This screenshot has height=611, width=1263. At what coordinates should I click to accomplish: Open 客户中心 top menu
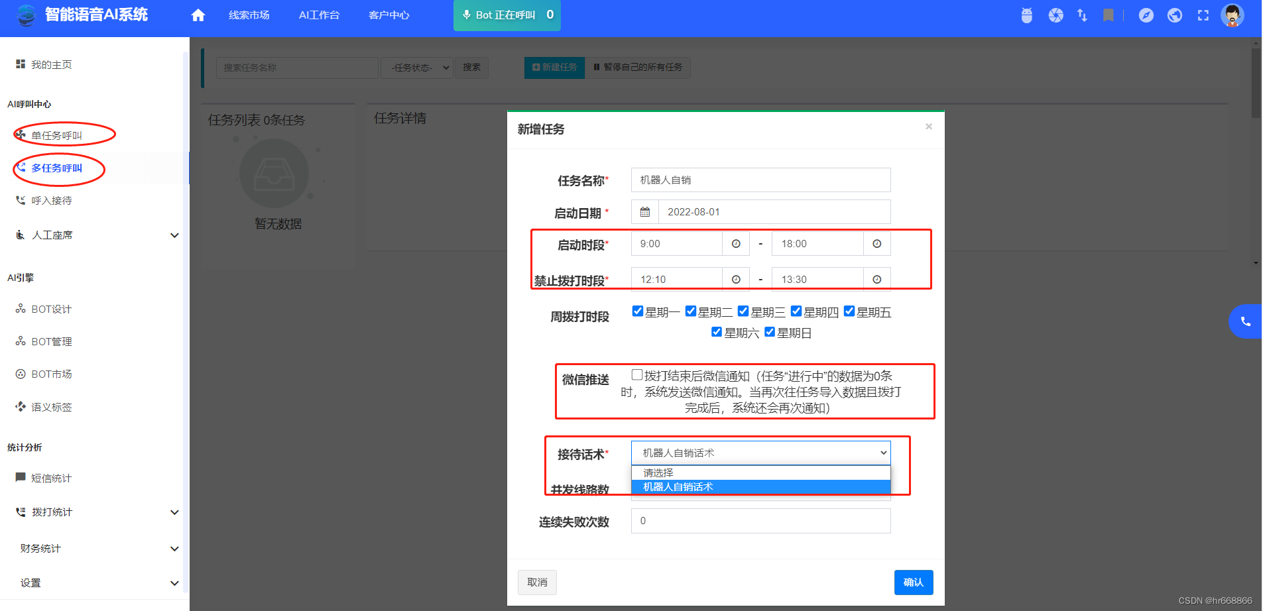click(x=389, y=15)
